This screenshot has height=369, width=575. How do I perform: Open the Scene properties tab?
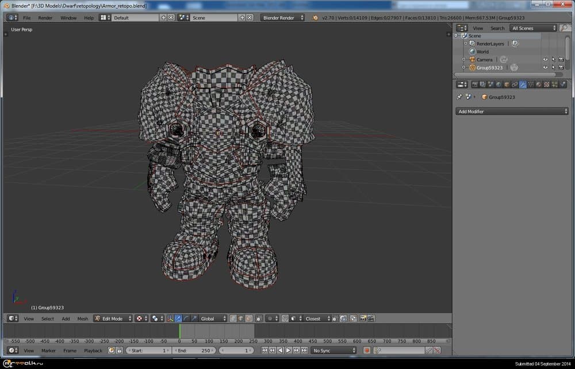tap(490, 84)
